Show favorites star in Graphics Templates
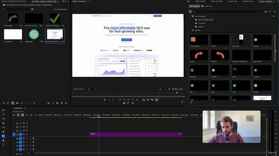Screen dimensions: 279x156 tap(265, 12)
